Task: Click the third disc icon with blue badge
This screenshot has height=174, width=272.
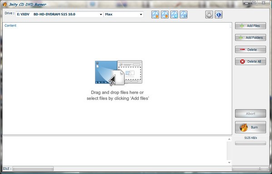Action: pyautogui.click(x=174, y=15)
